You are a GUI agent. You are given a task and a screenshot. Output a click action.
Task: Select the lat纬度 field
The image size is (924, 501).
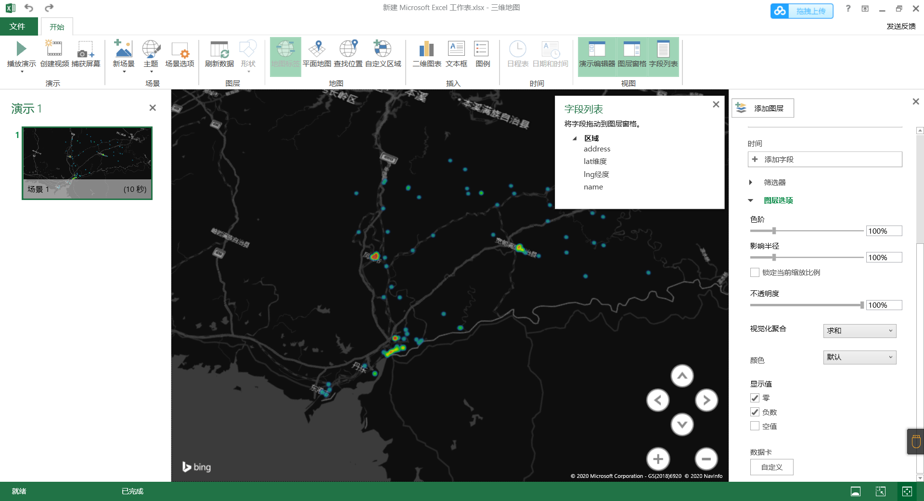click(x=595, y=162)
